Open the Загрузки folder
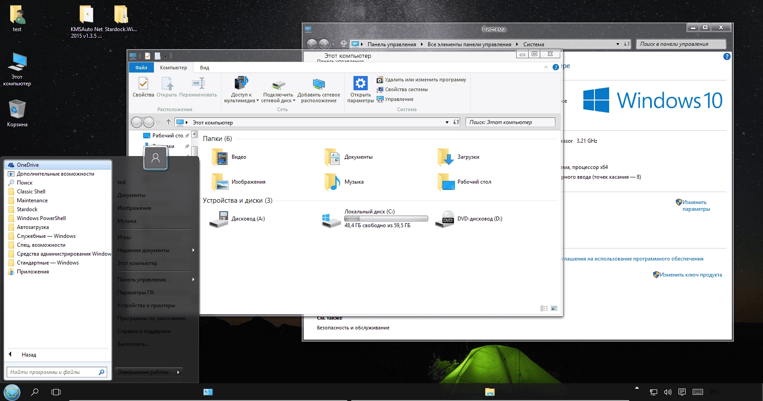 (x=458, y=157)
